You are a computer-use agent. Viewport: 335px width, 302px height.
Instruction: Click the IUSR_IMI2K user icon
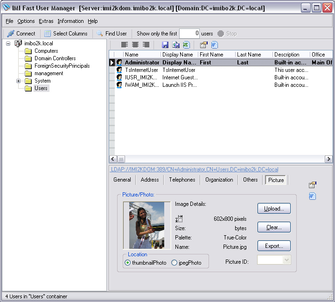pyautogui.click(x=119, y=77)
